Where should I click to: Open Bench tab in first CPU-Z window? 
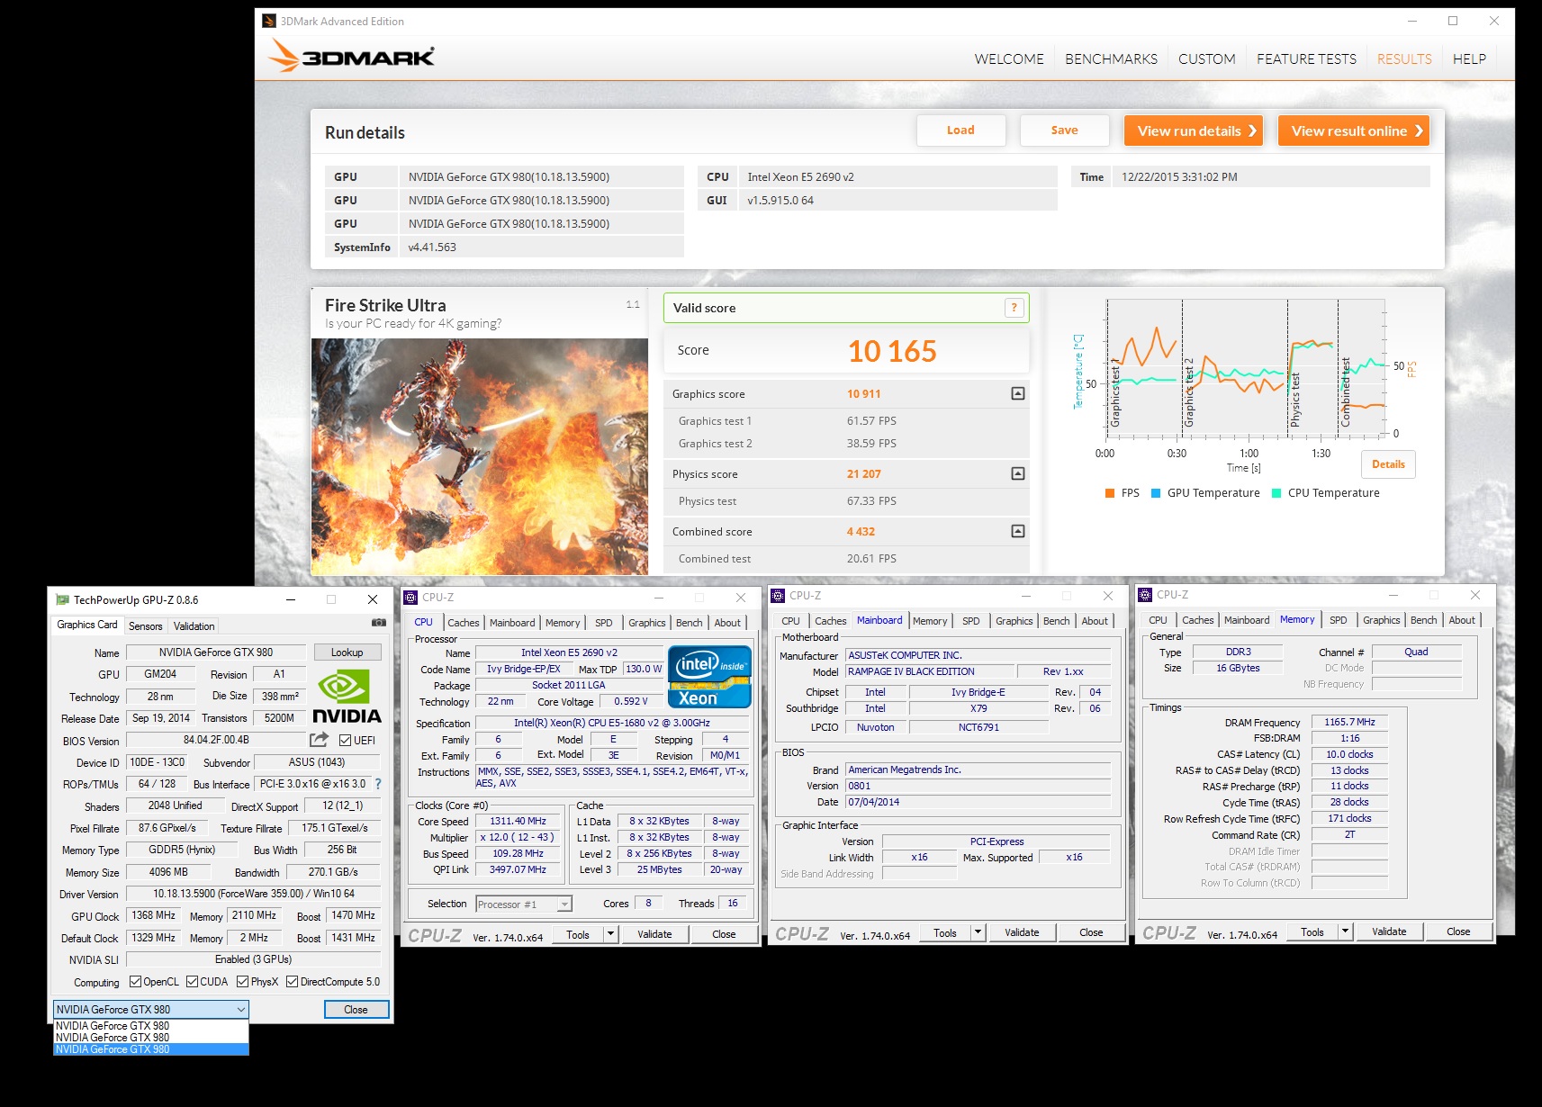click(689, 623)
